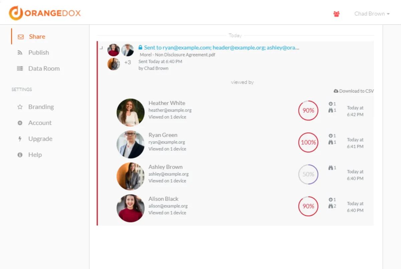Click the Sent to ryan@example.com recipients link
Viewport: 401px width, 269px height.
[x=221, y=47]
